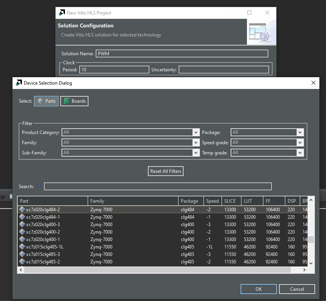The width and height of the screenshot is (326, 301).
Task: Sort by the DSP column header
Action: pos(292,201)
